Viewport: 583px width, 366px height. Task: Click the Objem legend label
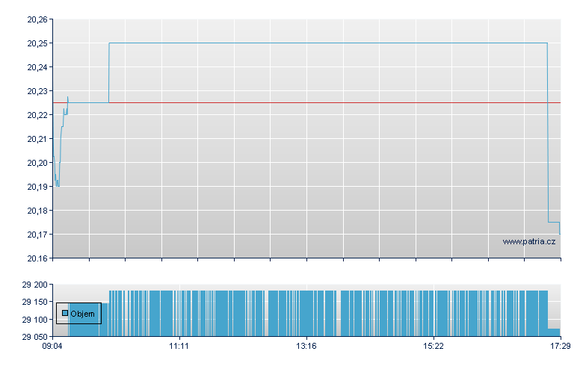pyautogui.click(x=82, y=314)
